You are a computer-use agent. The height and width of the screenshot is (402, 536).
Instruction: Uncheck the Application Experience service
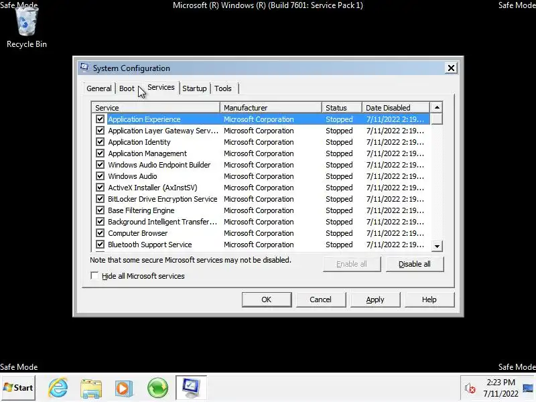pos(100,119)
